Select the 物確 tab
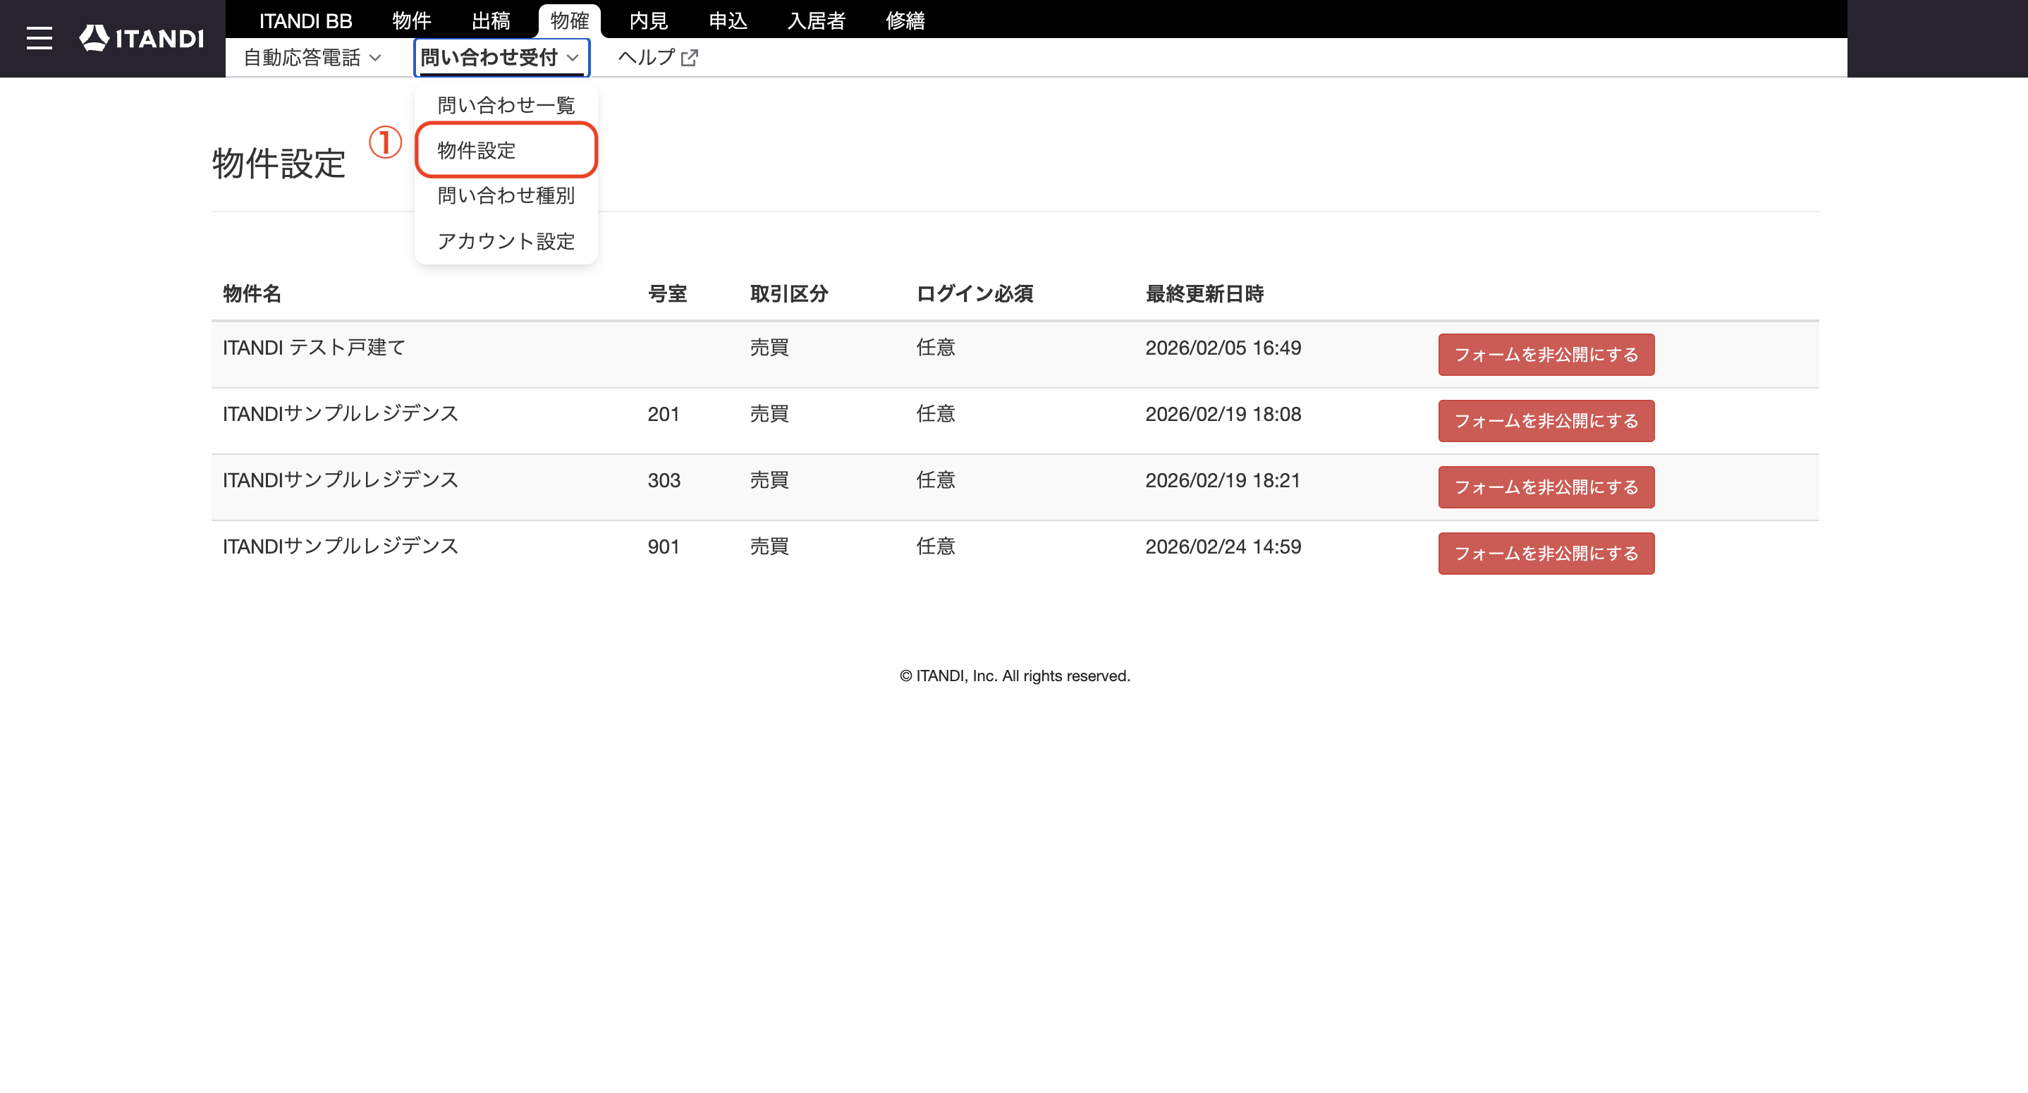The height and width of the screenshot is (1093, 2028). point(569,20)
